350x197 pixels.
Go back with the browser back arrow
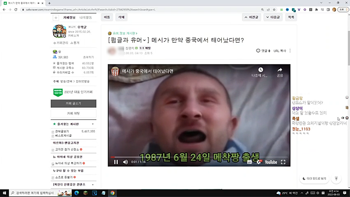4,10
